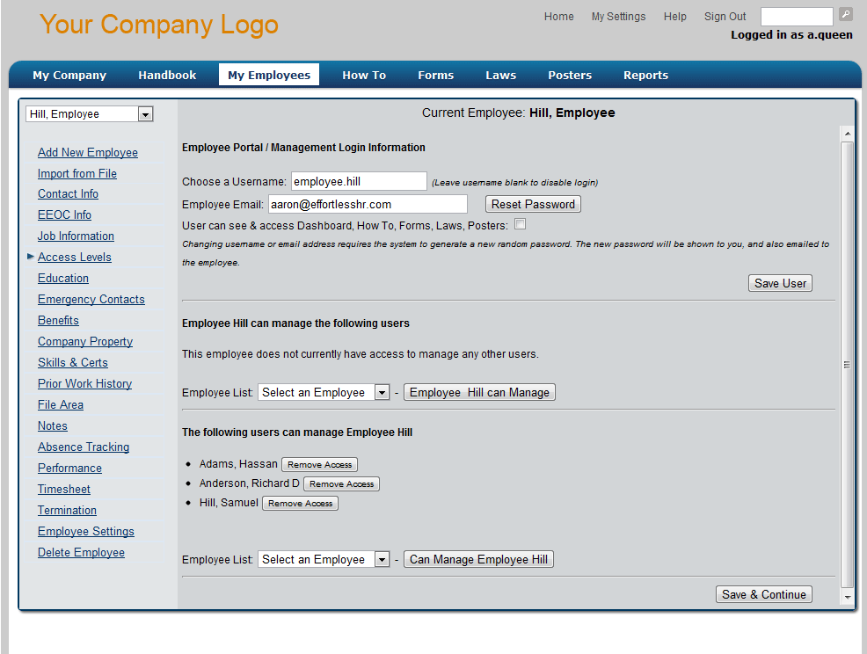Viewport: 867px width, 654px height.
Task: Remove Access for Anderson, Richard D
Action: (341, 484)
